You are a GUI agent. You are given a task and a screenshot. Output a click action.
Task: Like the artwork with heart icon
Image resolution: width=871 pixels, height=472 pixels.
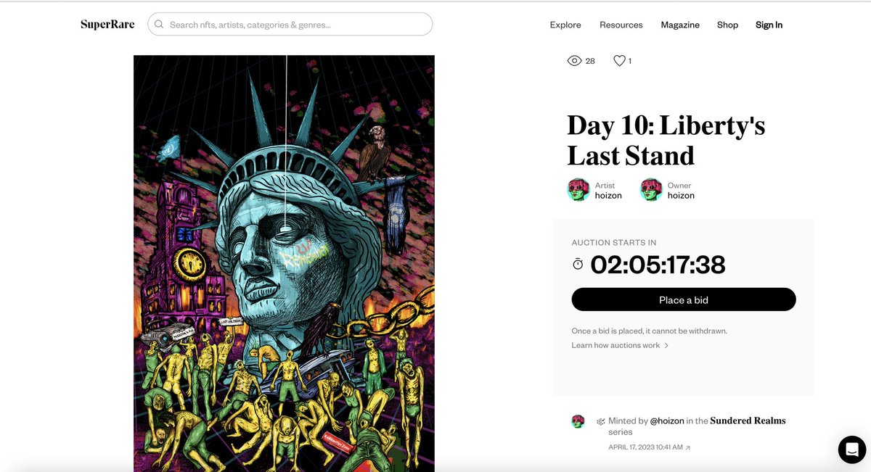(x=619, y=61)
